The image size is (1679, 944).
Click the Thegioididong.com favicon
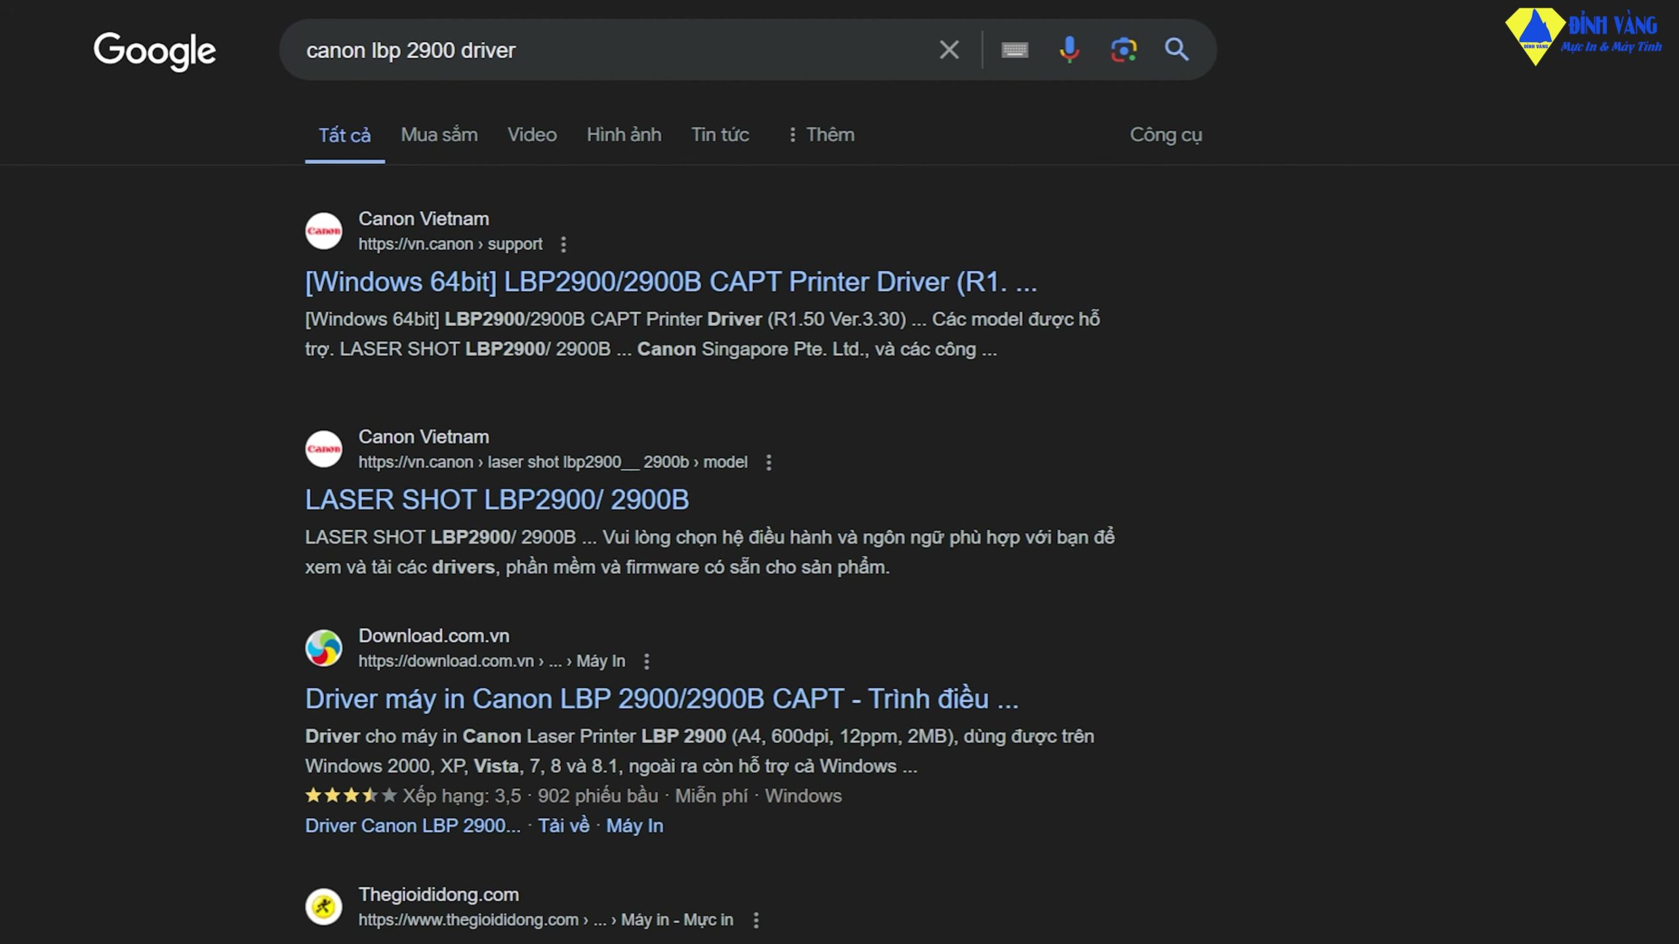point(323,907)
